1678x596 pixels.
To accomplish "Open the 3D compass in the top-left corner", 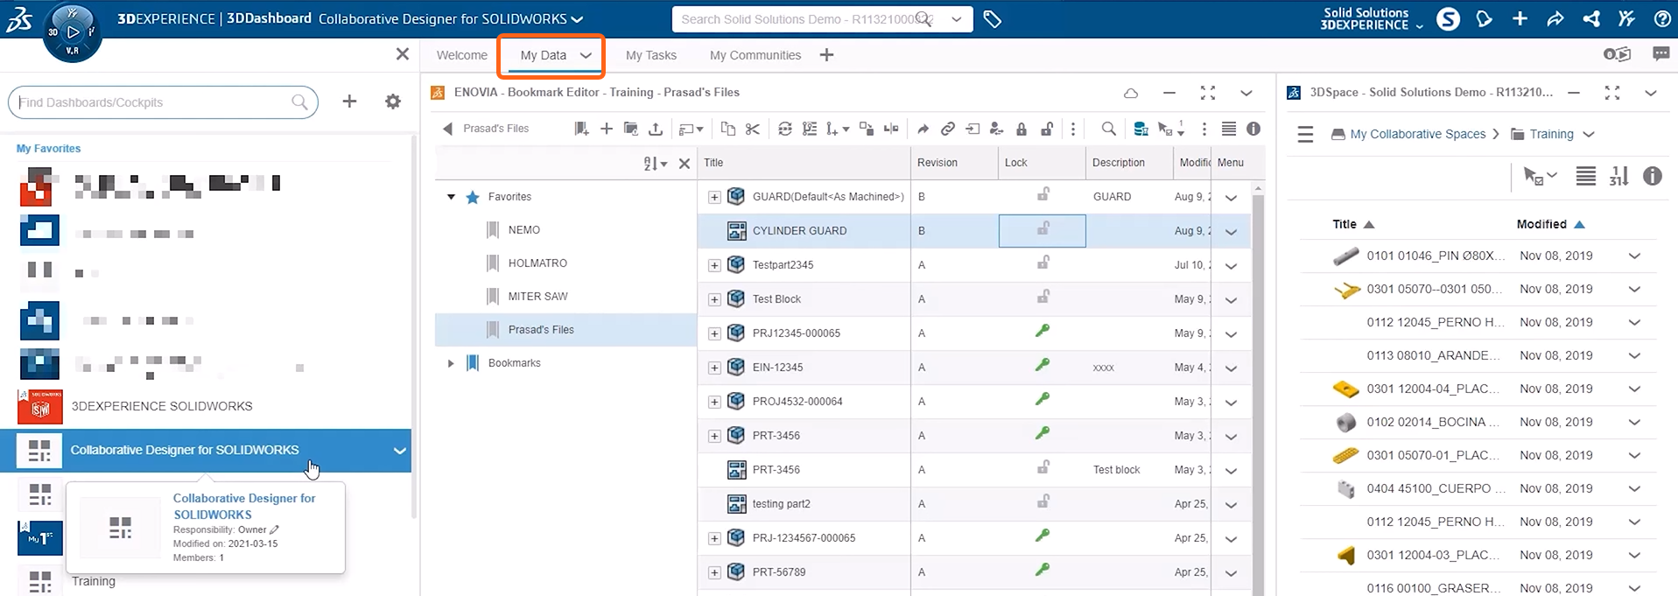I will 73,32.
